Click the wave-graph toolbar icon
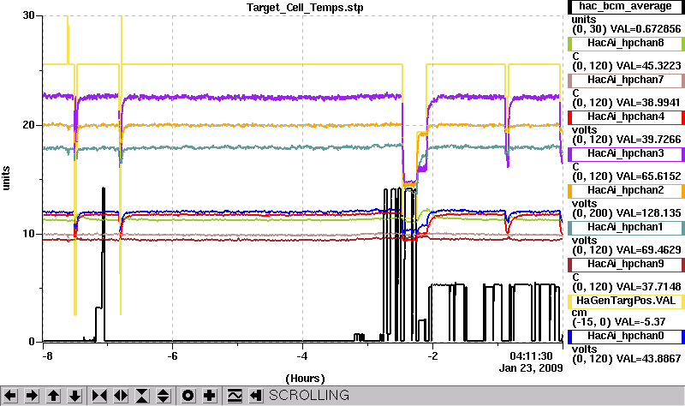685x406 pixels. coord(235,396)
